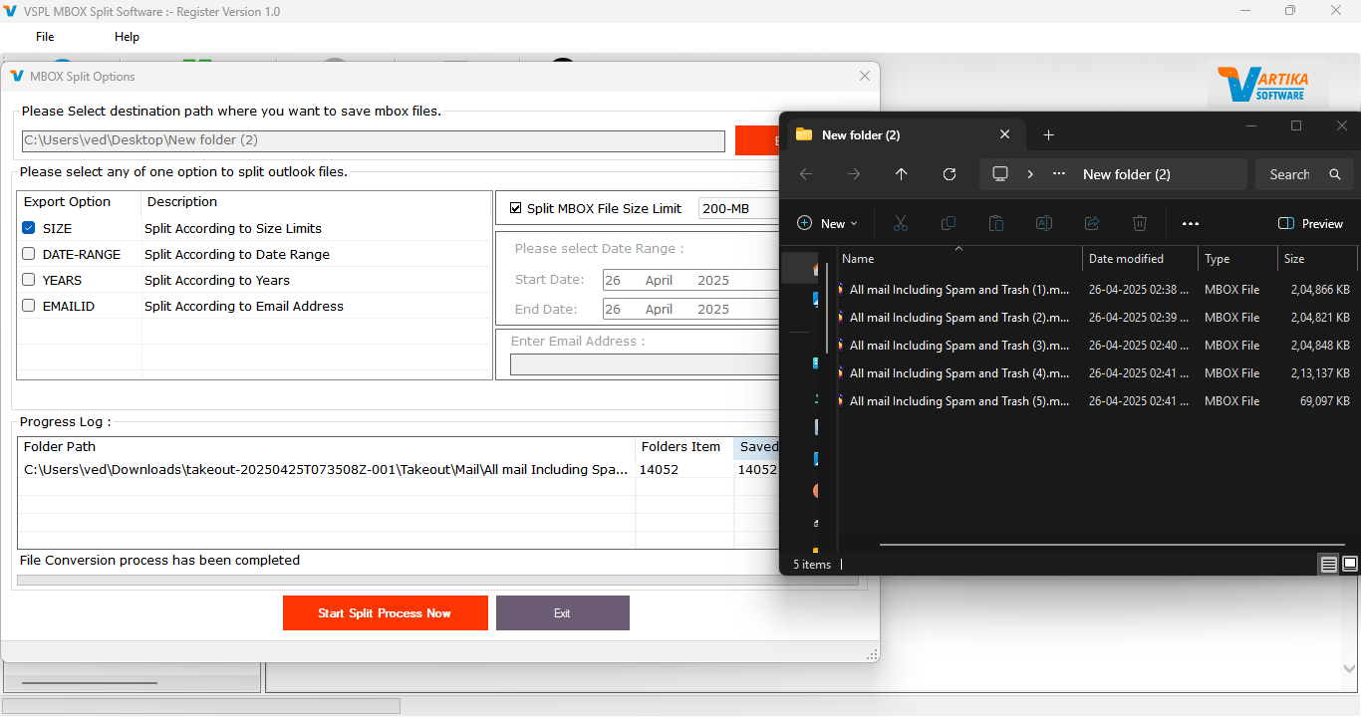
Task: Click the New folder (2) address bar text
Action: click(x=1126, y=174)
